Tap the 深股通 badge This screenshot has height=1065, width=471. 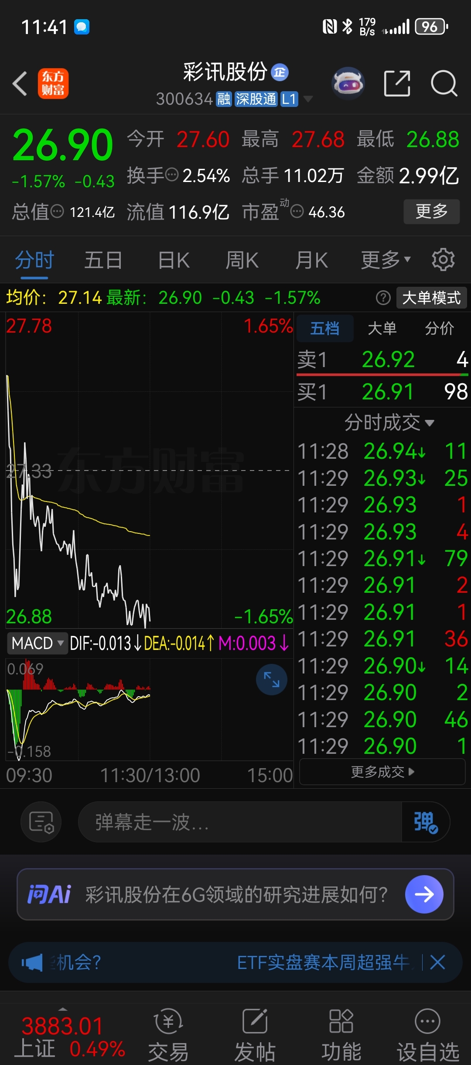coord(256,99)
